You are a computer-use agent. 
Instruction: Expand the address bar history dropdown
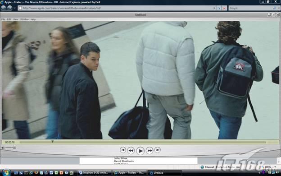214,8
